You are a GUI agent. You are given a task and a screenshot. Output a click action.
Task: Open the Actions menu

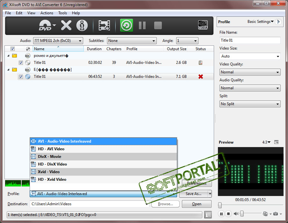[47, 13]
